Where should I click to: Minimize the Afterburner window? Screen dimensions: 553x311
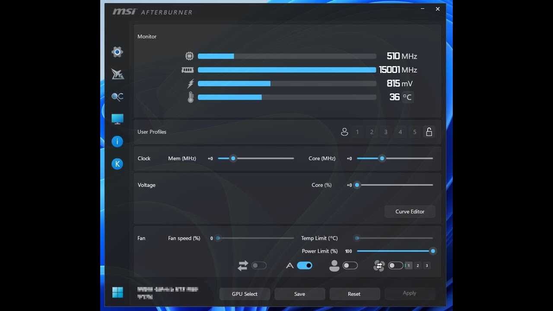(x=423, y=9)
